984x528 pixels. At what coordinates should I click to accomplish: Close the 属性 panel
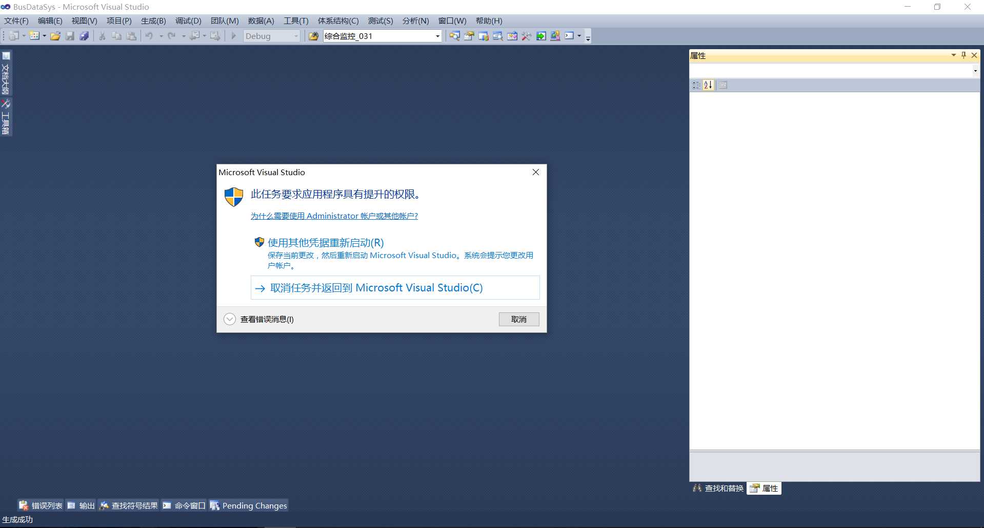click(x=974, y=55)
